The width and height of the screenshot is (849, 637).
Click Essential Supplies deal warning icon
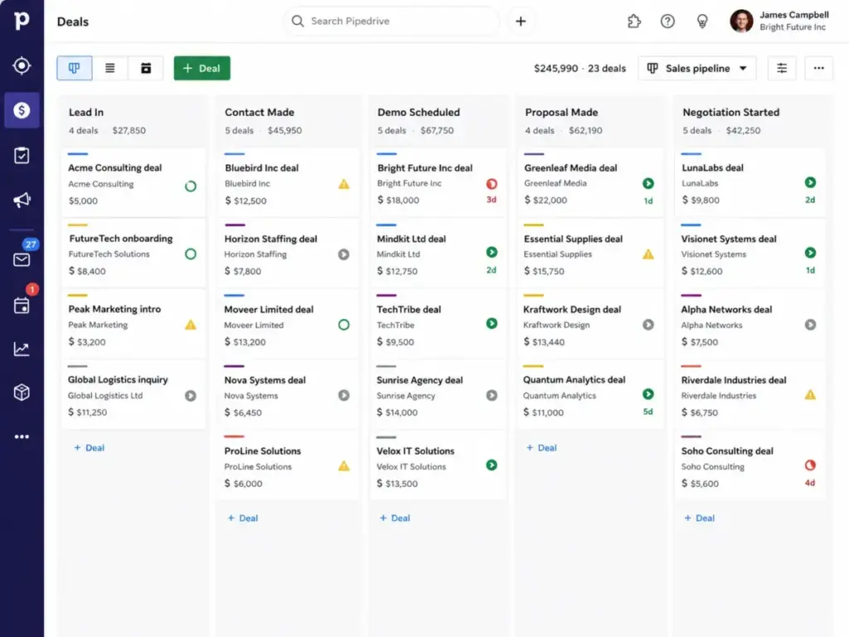click(648, 254)
